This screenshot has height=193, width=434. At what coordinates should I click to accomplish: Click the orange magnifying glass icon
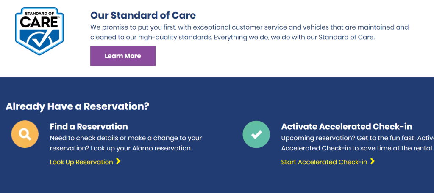click(25, 134)
